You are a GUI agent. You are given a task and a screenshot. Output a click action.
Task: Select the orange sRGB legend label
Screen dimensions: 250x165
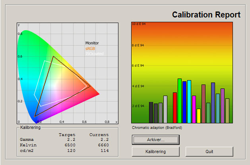point(90,48)
